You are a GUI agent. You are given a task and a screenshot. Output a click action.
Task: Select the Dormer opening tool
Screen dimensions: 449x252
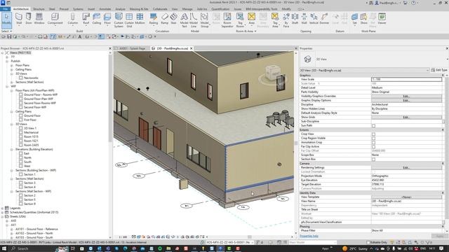(x=324, y=19)
